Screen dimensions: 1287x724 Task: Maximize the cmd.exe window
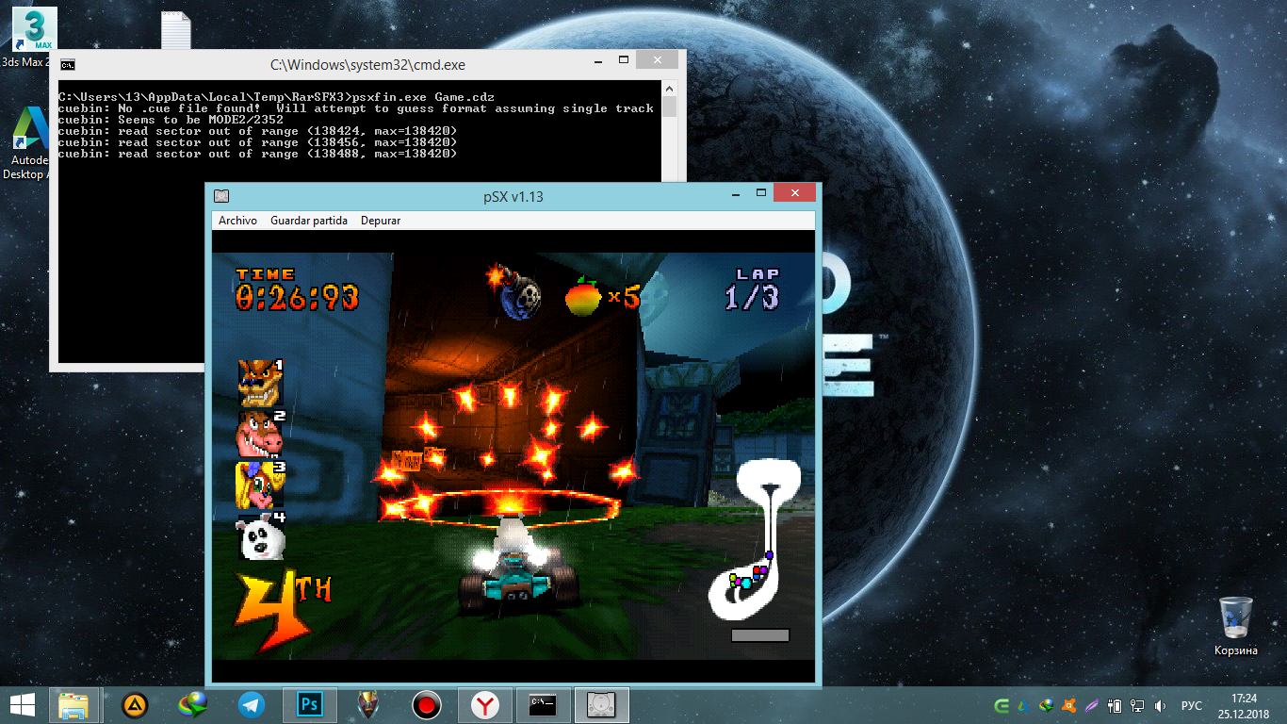tap(624, 60)
